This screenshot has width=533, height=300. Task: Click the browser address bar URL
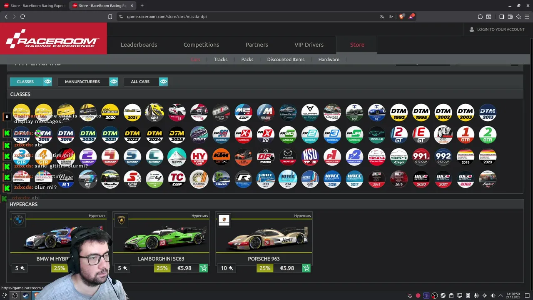click(x=167, y=17)
